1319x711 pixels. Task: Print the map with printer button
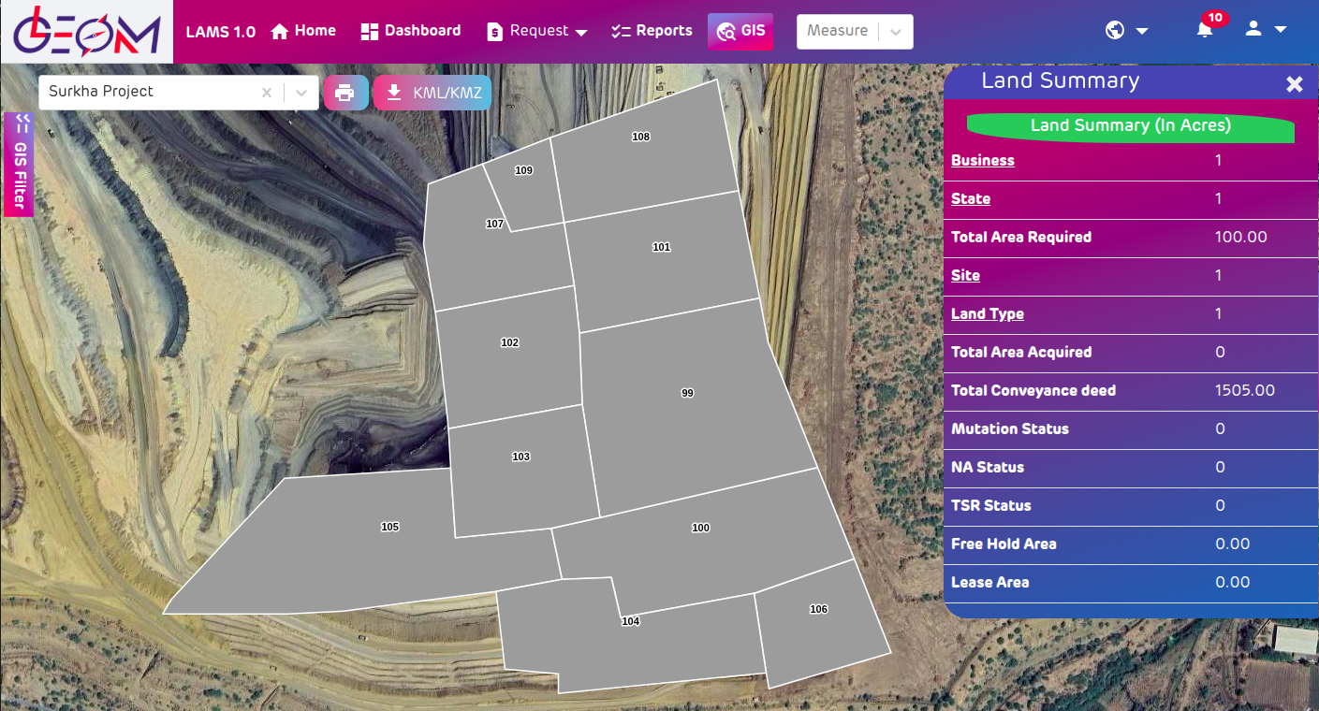coord(344,93)
